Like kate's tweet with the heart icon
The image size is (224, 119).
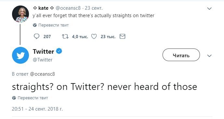click(94, 37)
